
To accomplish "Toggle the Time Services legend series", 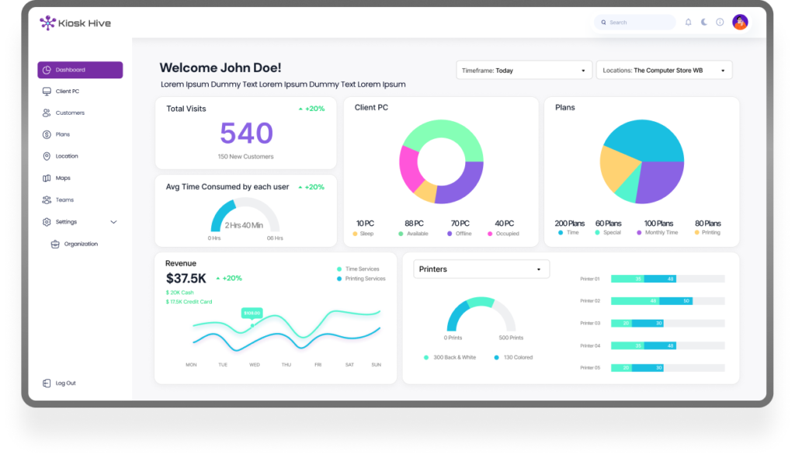I will 361,269.
